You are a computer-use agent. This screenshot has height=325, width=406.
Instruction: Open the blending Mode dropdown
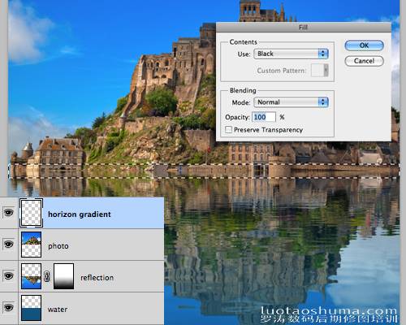291,102
